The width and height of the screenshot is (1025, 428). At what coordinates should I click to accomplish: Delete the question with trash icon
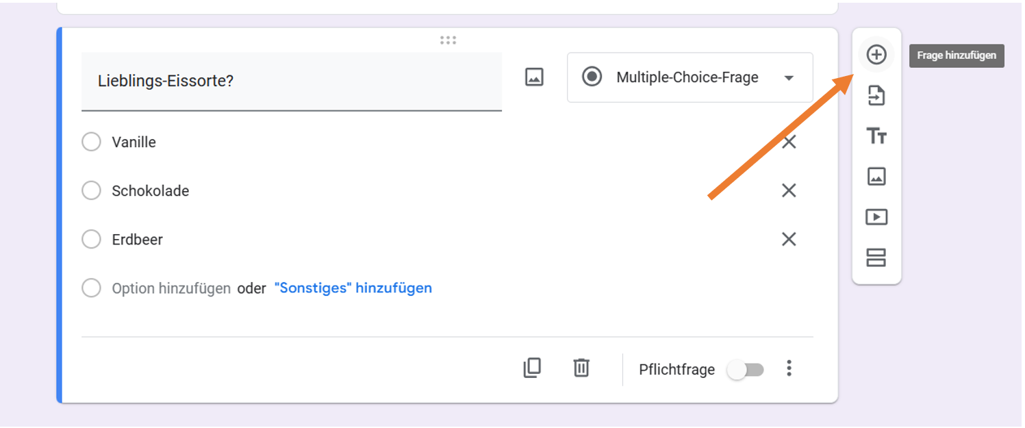[x=581, y=368]
